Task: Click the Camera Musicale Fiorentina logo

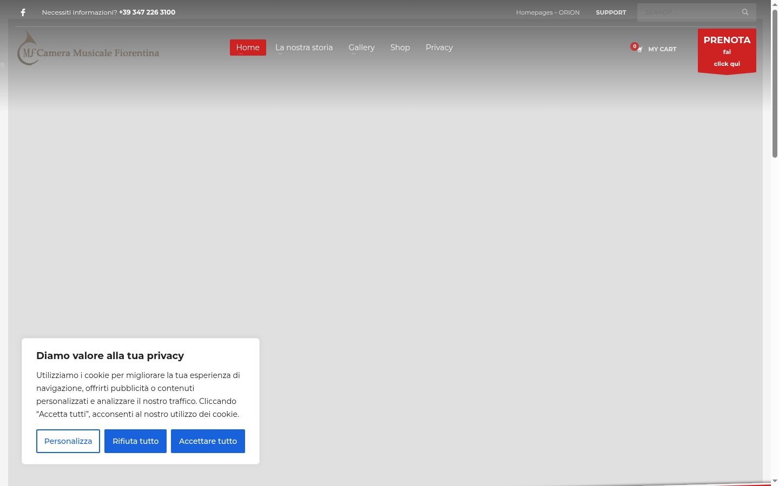Action: pyautogui.click(x=88, y=49)
